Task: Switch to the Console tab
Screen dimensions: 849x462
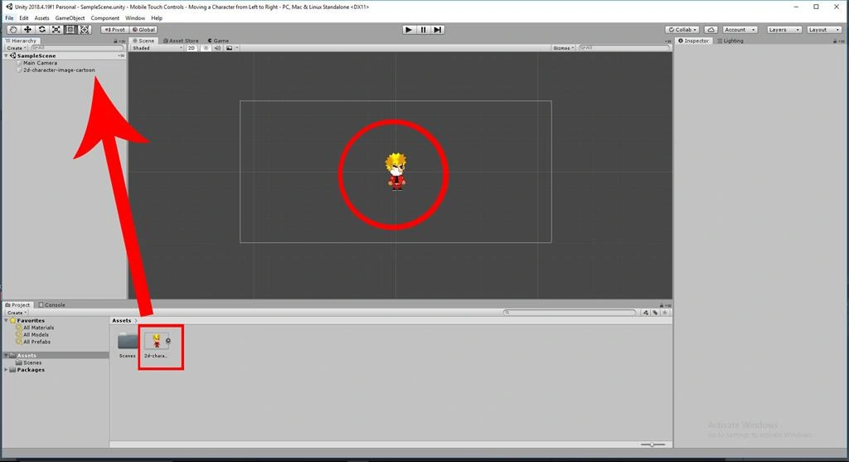Action: point(52,305)
